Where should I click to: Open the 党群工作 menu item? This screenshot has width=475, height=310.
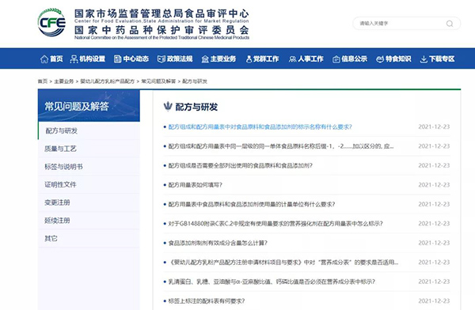(266, 59)
